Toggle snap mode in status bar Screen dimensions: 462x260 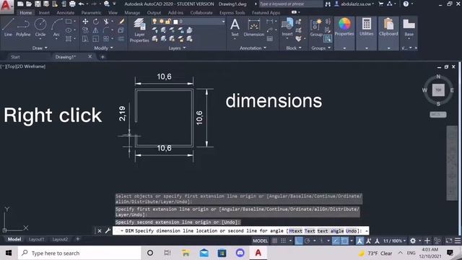(284, 240)
